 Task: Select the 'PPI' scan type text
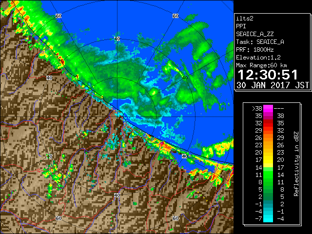coord(241,26)
